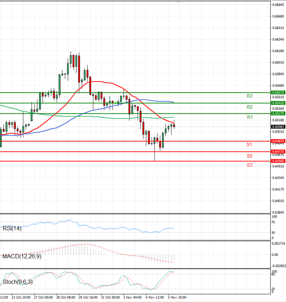
Task: Select the S3 support label
Action: pos(249,165)
